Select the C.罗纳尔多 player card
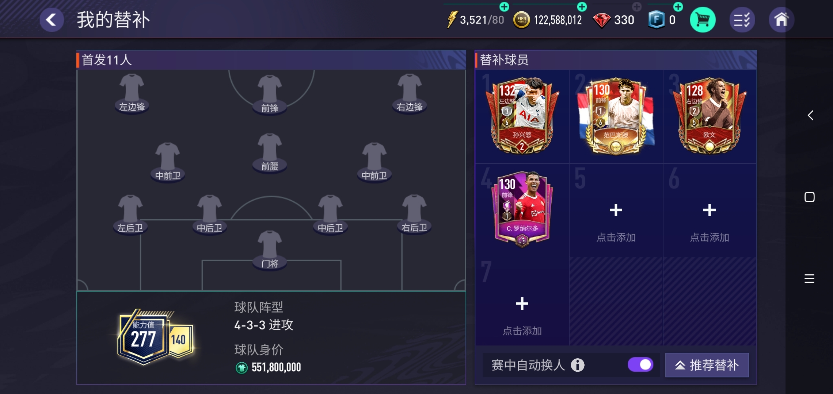 (522, 209)
